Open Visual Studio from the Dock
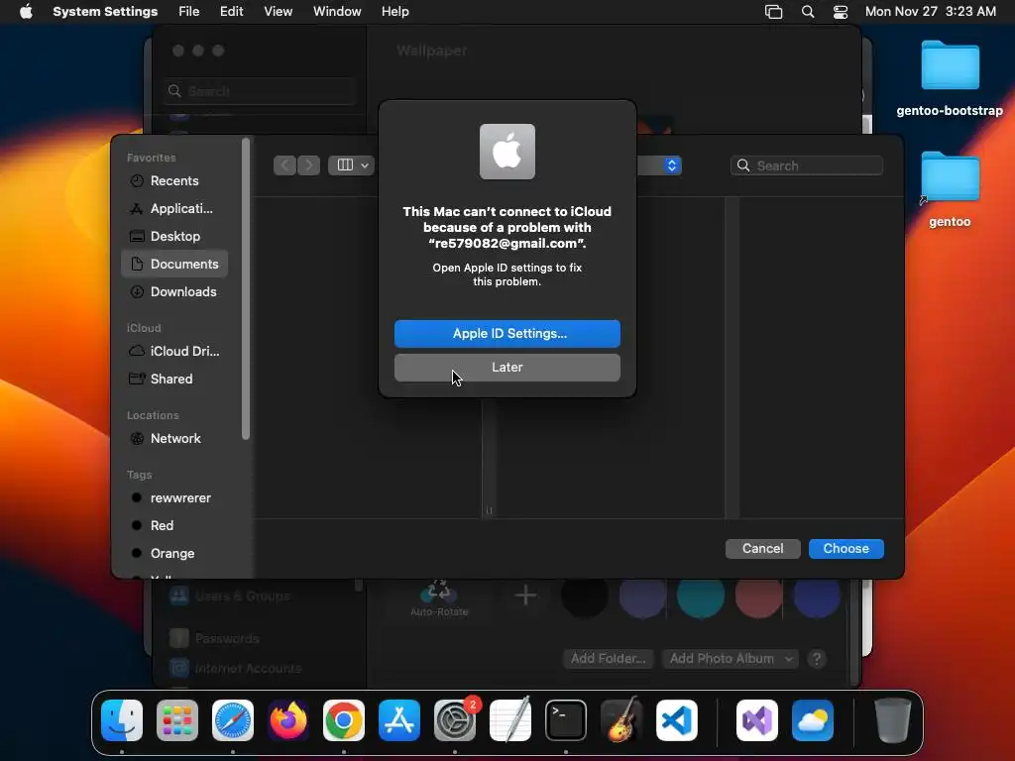Screen dimensions: 1015x761 click(757, 720)
